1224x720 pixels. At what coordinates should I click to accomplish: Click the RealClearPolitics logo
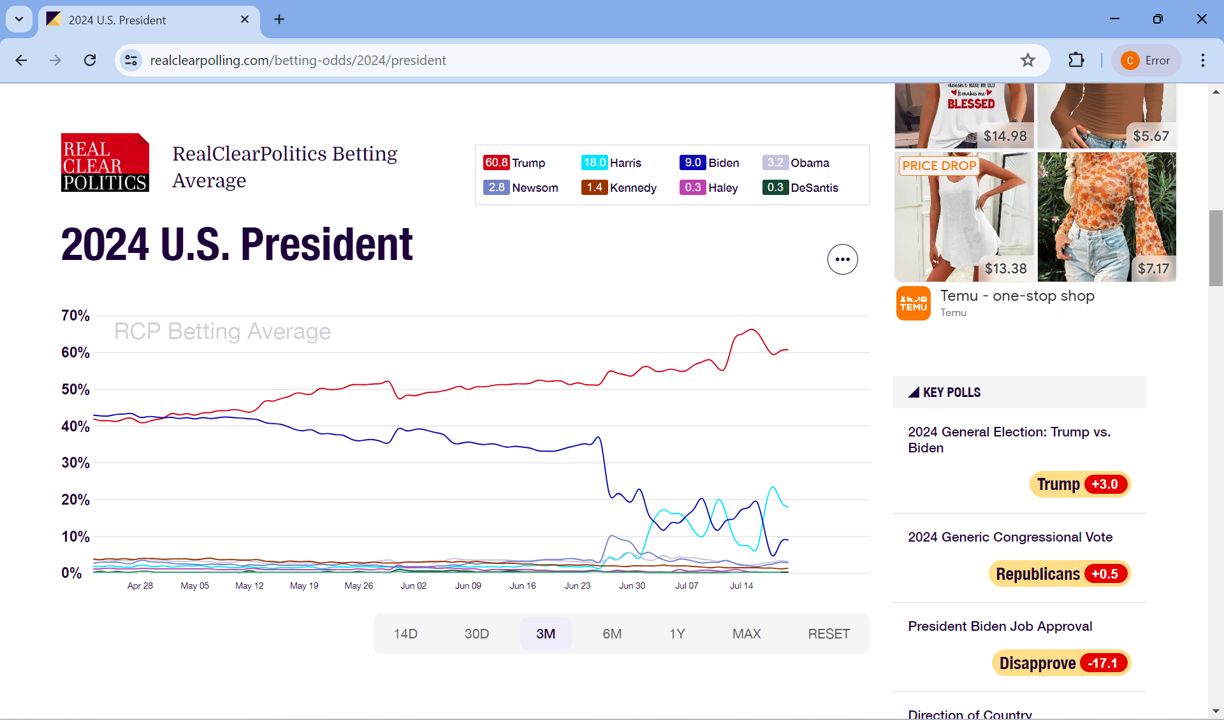(x=105, y=162)
